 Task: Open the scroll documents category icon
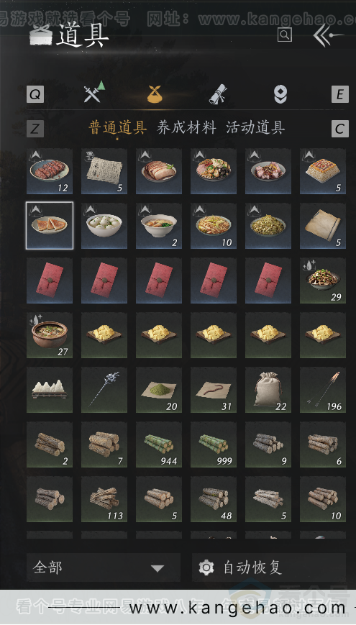pyautogui.click(x=218, y=94)
